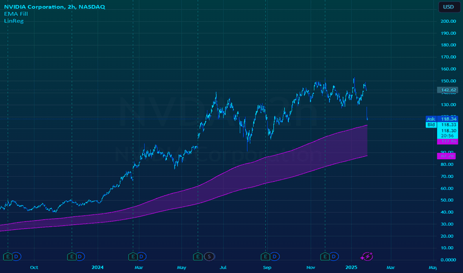Click the 160.00 price axis label
Image resolution: width=463 pixels, height=273 pixels.
click(448, 69)
